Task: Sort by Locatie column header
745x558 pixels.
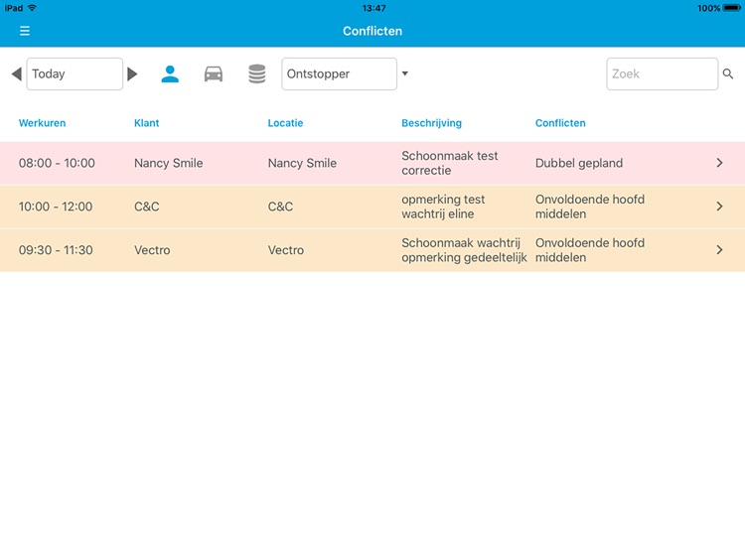Action: click(x=285, y=123)
